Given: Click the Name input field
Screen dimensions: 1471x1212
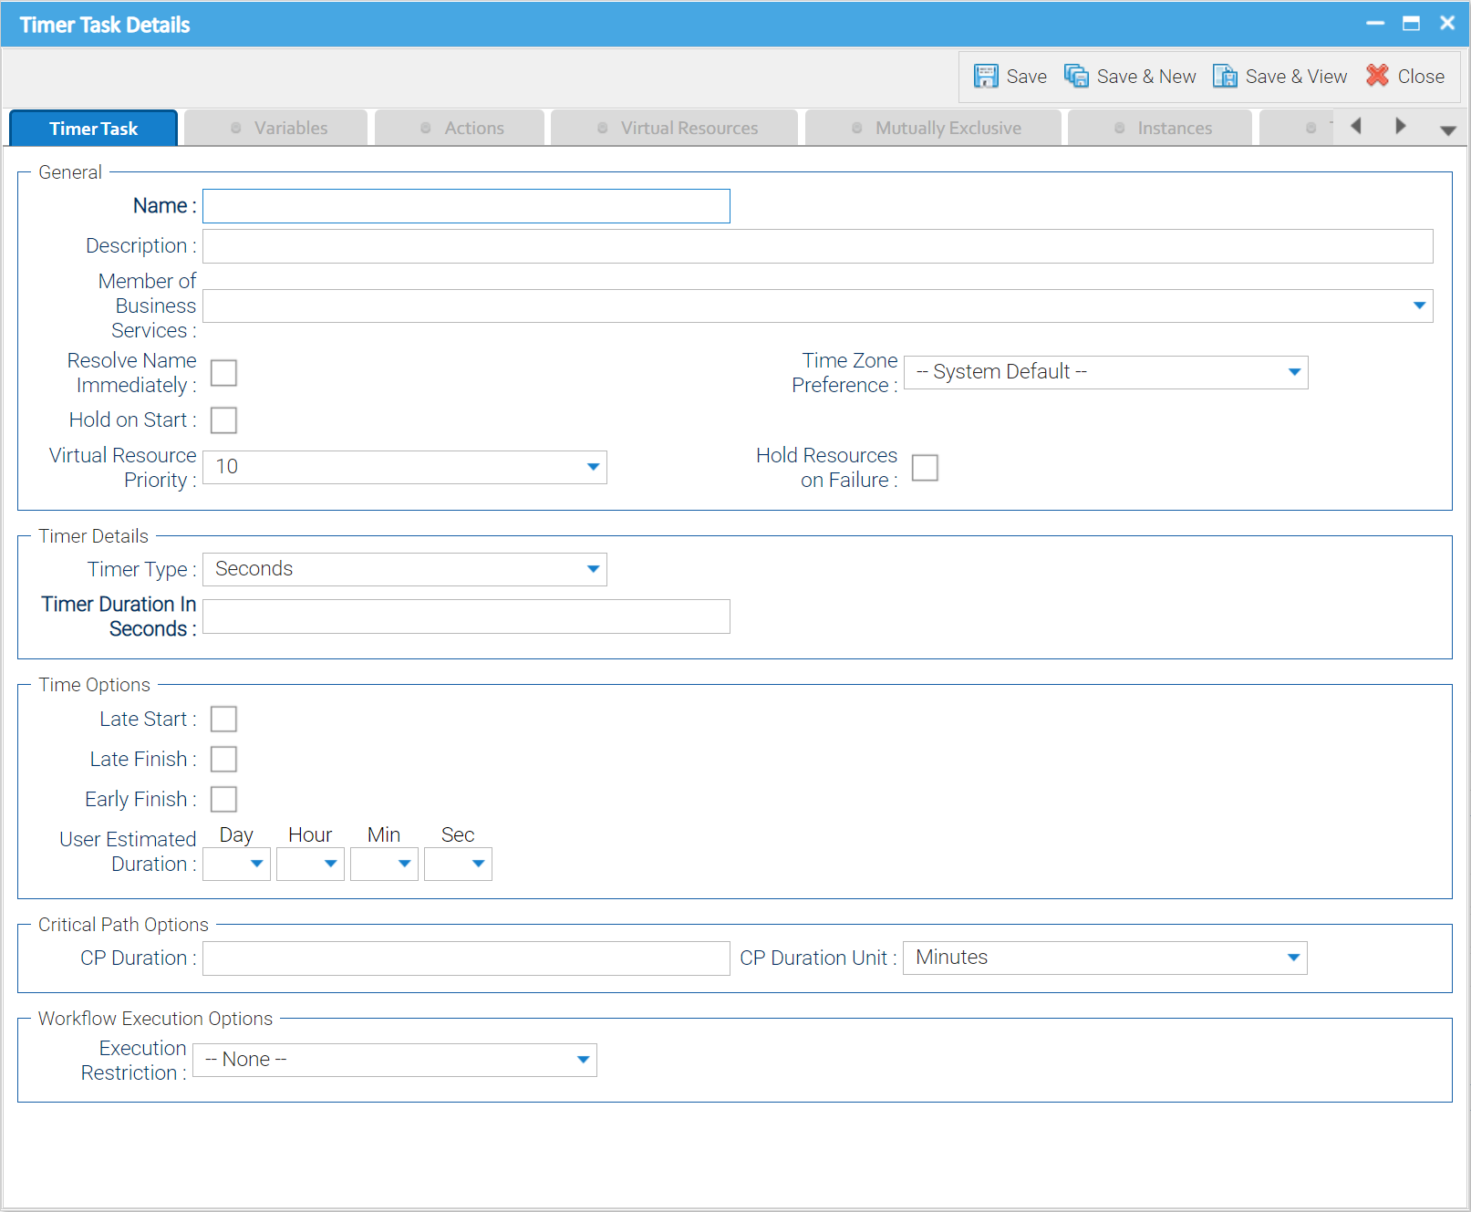Looking at the screenshot, I should point(466,206).
